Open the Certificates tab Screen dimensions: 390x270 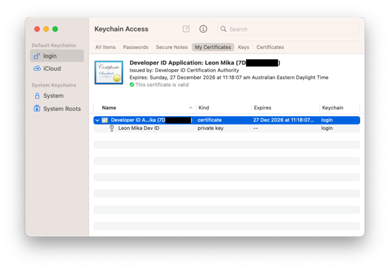(x=270, y=47)
